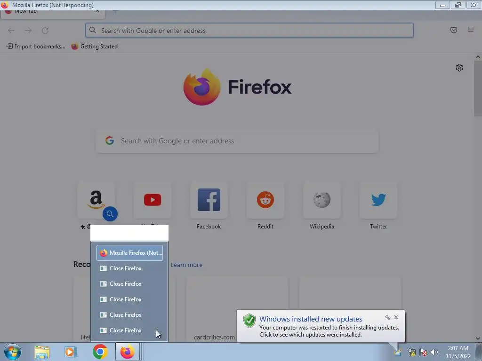Focus the center Google search box
Screen dimensions: 482x361
tap(237, 141)
